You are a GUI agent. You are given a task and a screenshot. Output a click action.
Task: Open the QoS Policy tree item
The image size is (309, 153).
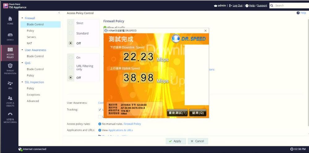pos(30,75)
